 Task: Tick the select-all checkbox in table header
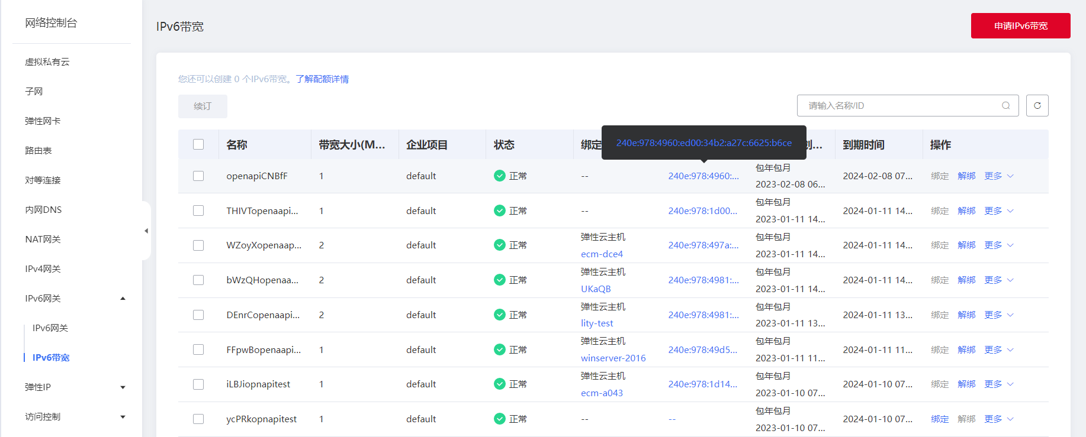[198, 145]
